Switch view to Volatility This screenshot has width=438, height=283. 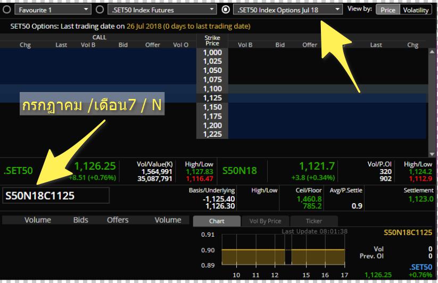[x=416, y=10]
